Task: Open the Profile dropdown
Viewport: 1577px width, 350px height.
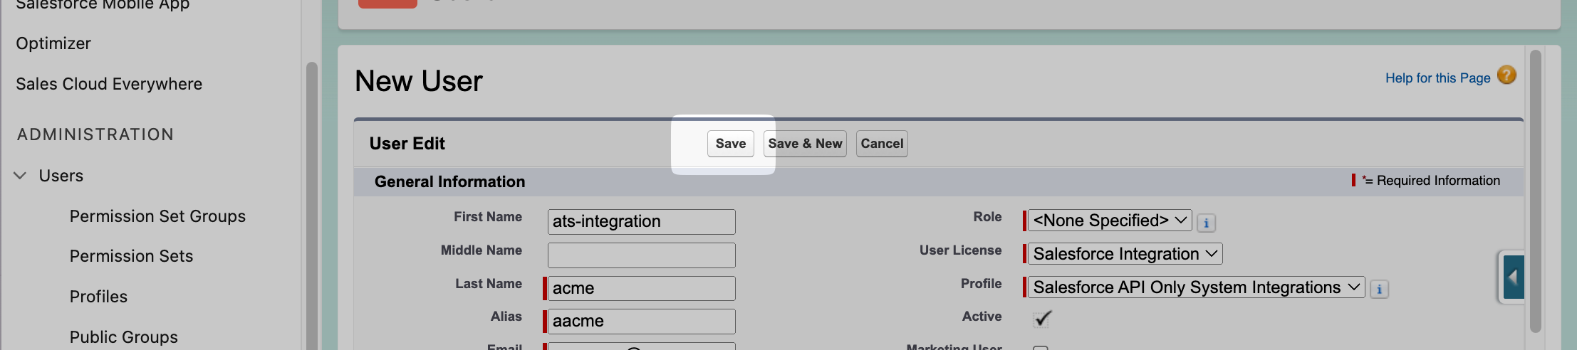Action: click(1196, 287)
